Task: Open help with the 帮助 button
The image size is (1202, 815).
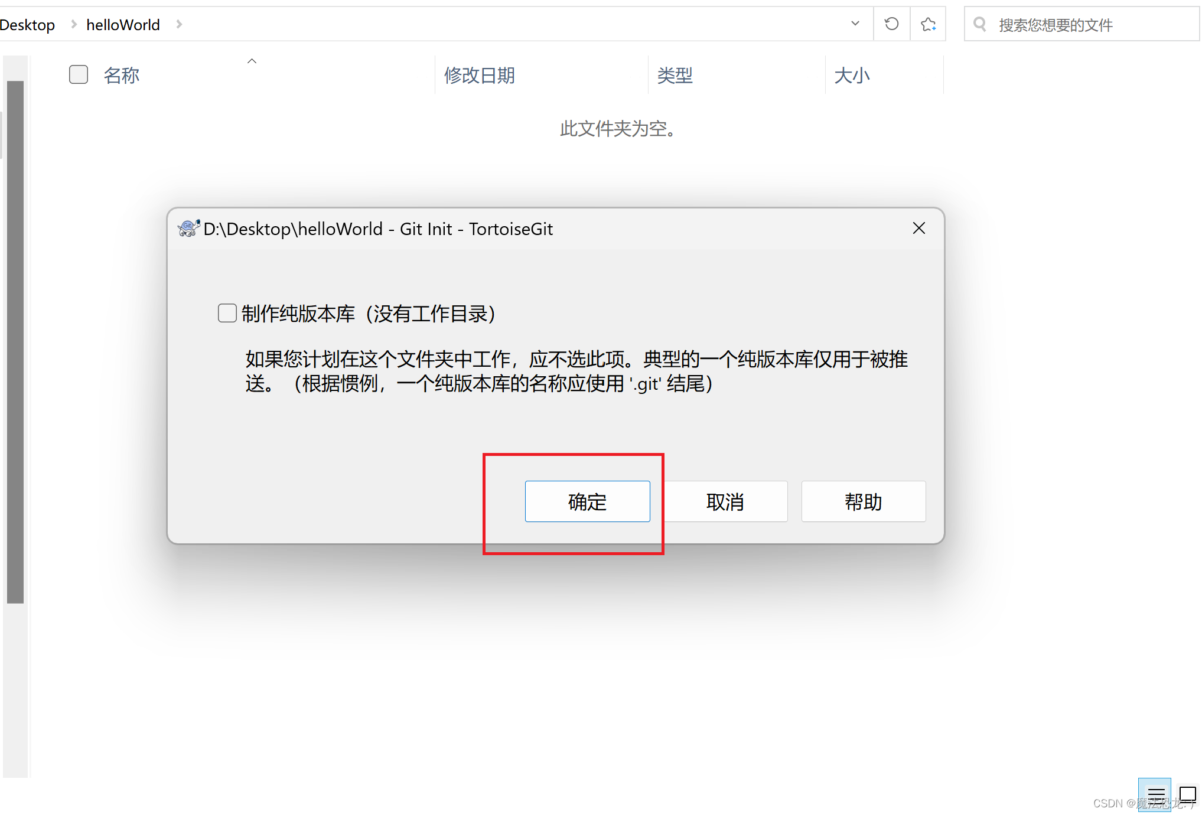Action: click(863, 501)
